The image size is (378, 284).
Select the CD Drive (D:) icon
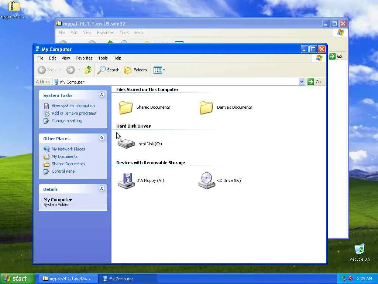pos(207,180)
